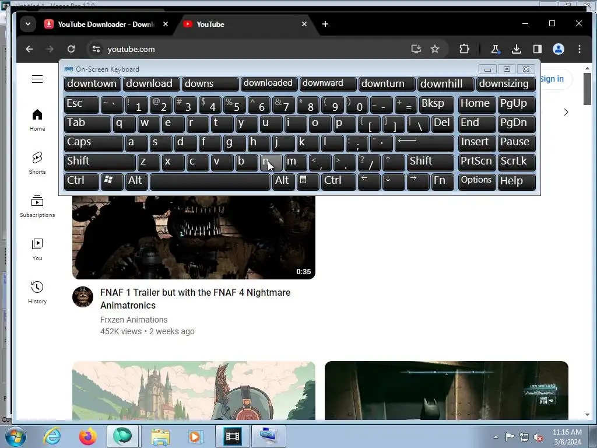This screenshot has width=597, height=448.
Task: Choose the 'downsizing' word suggestion
Action: point(506,84)
